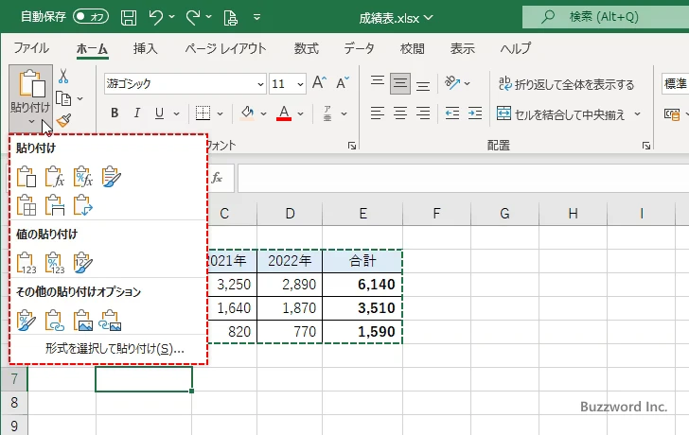Open the ファイル tab

(31, 48)
